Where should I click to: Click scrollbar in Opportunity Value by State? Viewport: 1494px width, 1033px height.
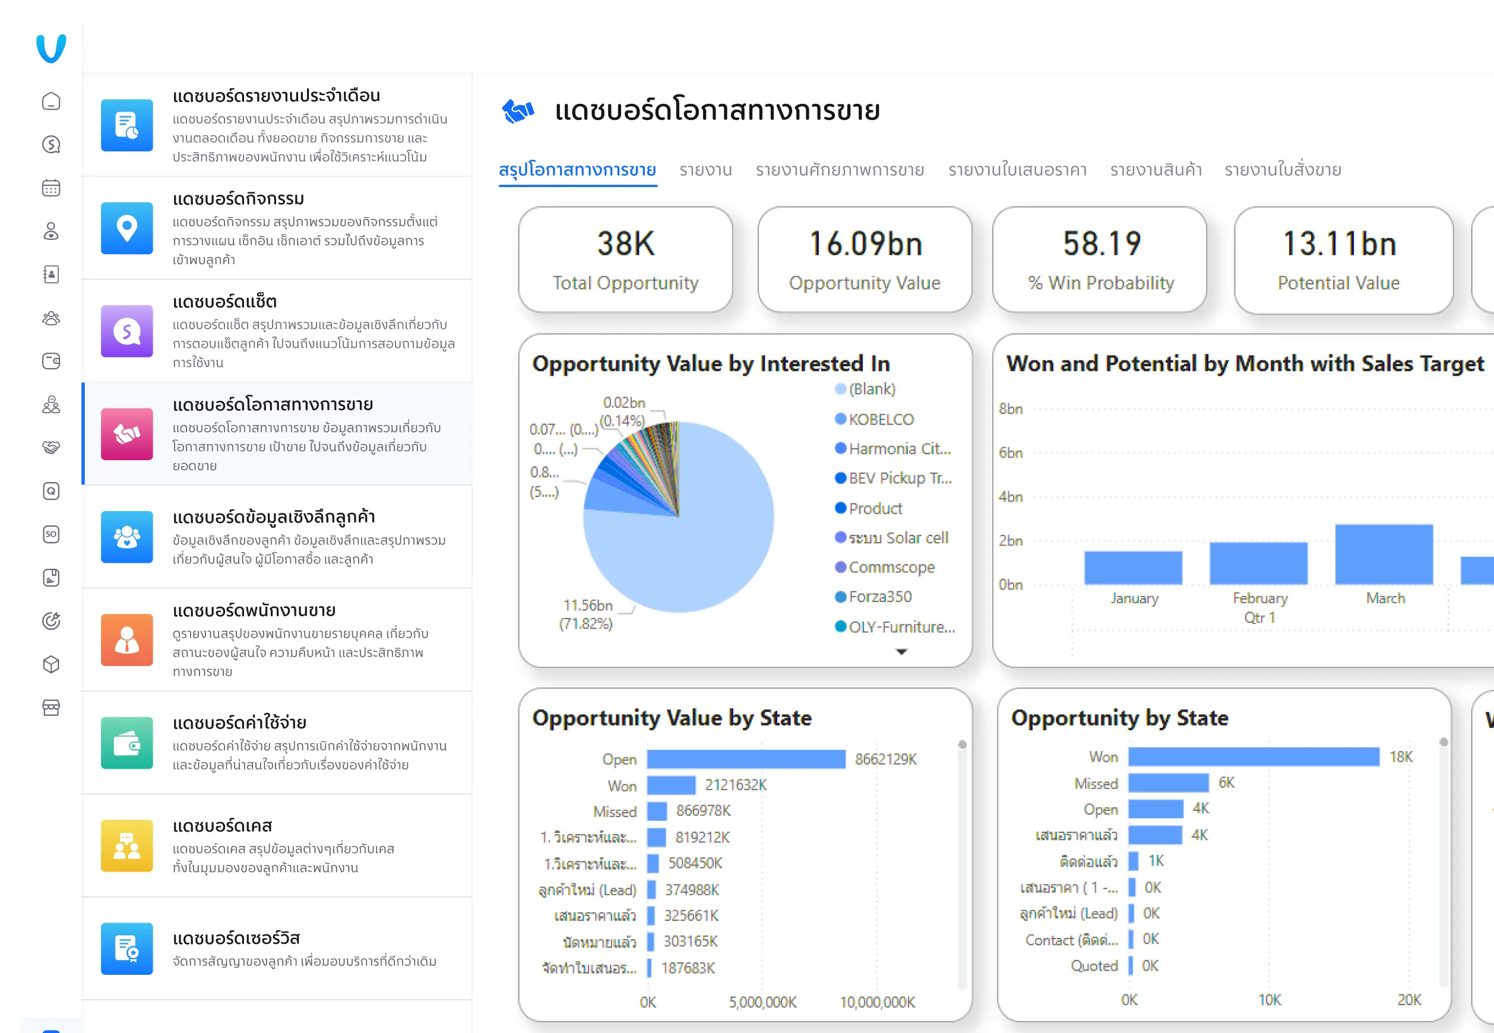(x=963, y=864)
